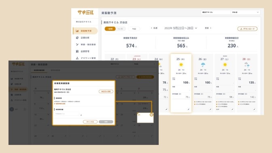The width and height of the screenshot is (272, 153).
Task: Click the 142人 last-year value on day 28
Action: [x=253, y=97]
